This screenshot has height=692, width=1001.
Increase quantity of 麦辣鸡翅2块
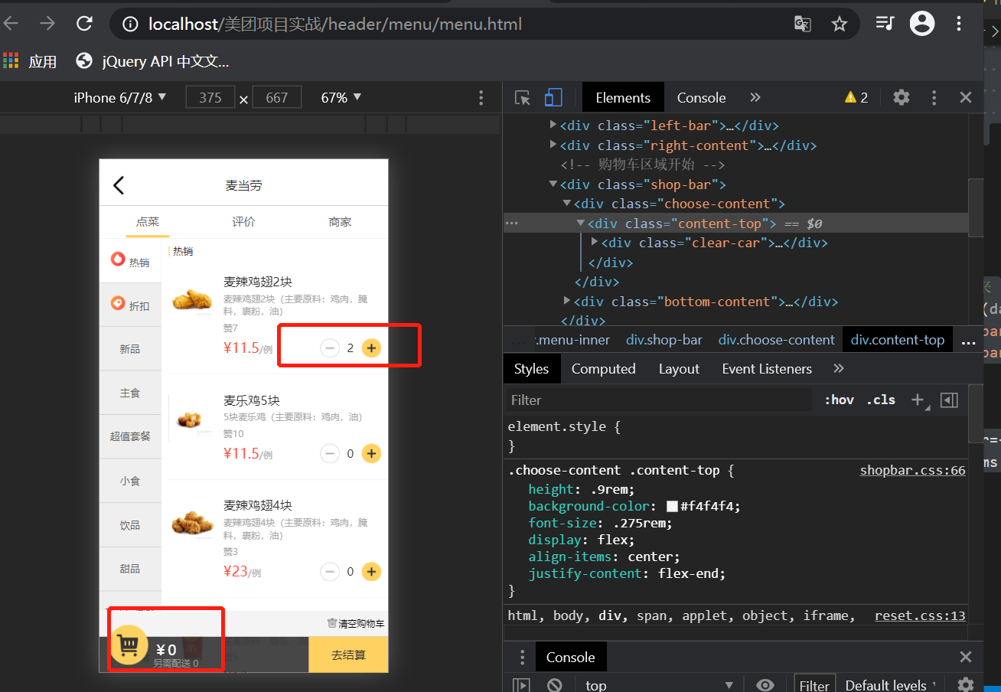click(371, 348)
